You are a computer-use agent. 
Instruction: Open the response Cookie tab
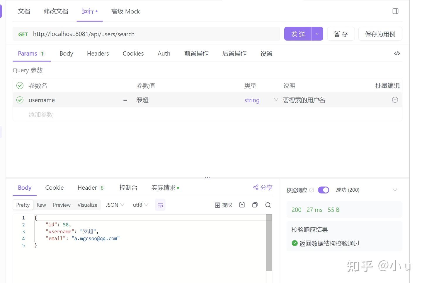click(x=55, y=188)
